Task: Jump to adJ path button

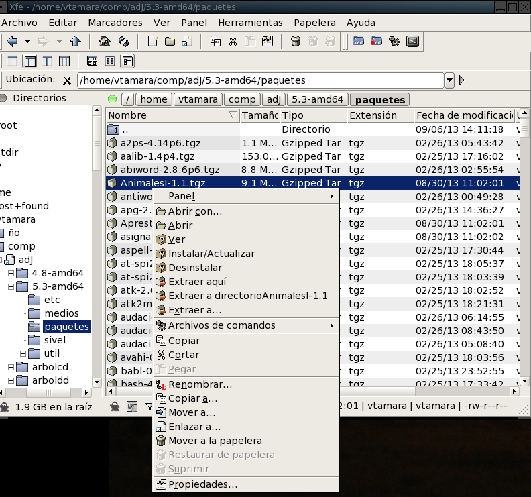Action: (274, 100)
